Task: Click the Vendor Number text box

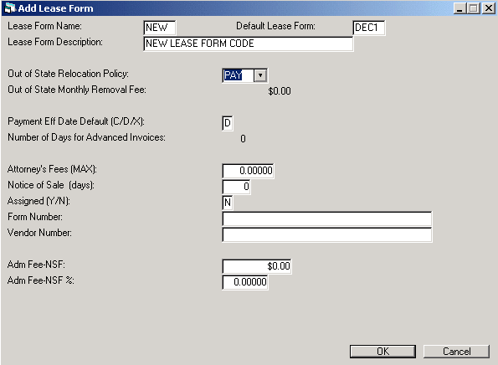Action: [x=326, y=234]
